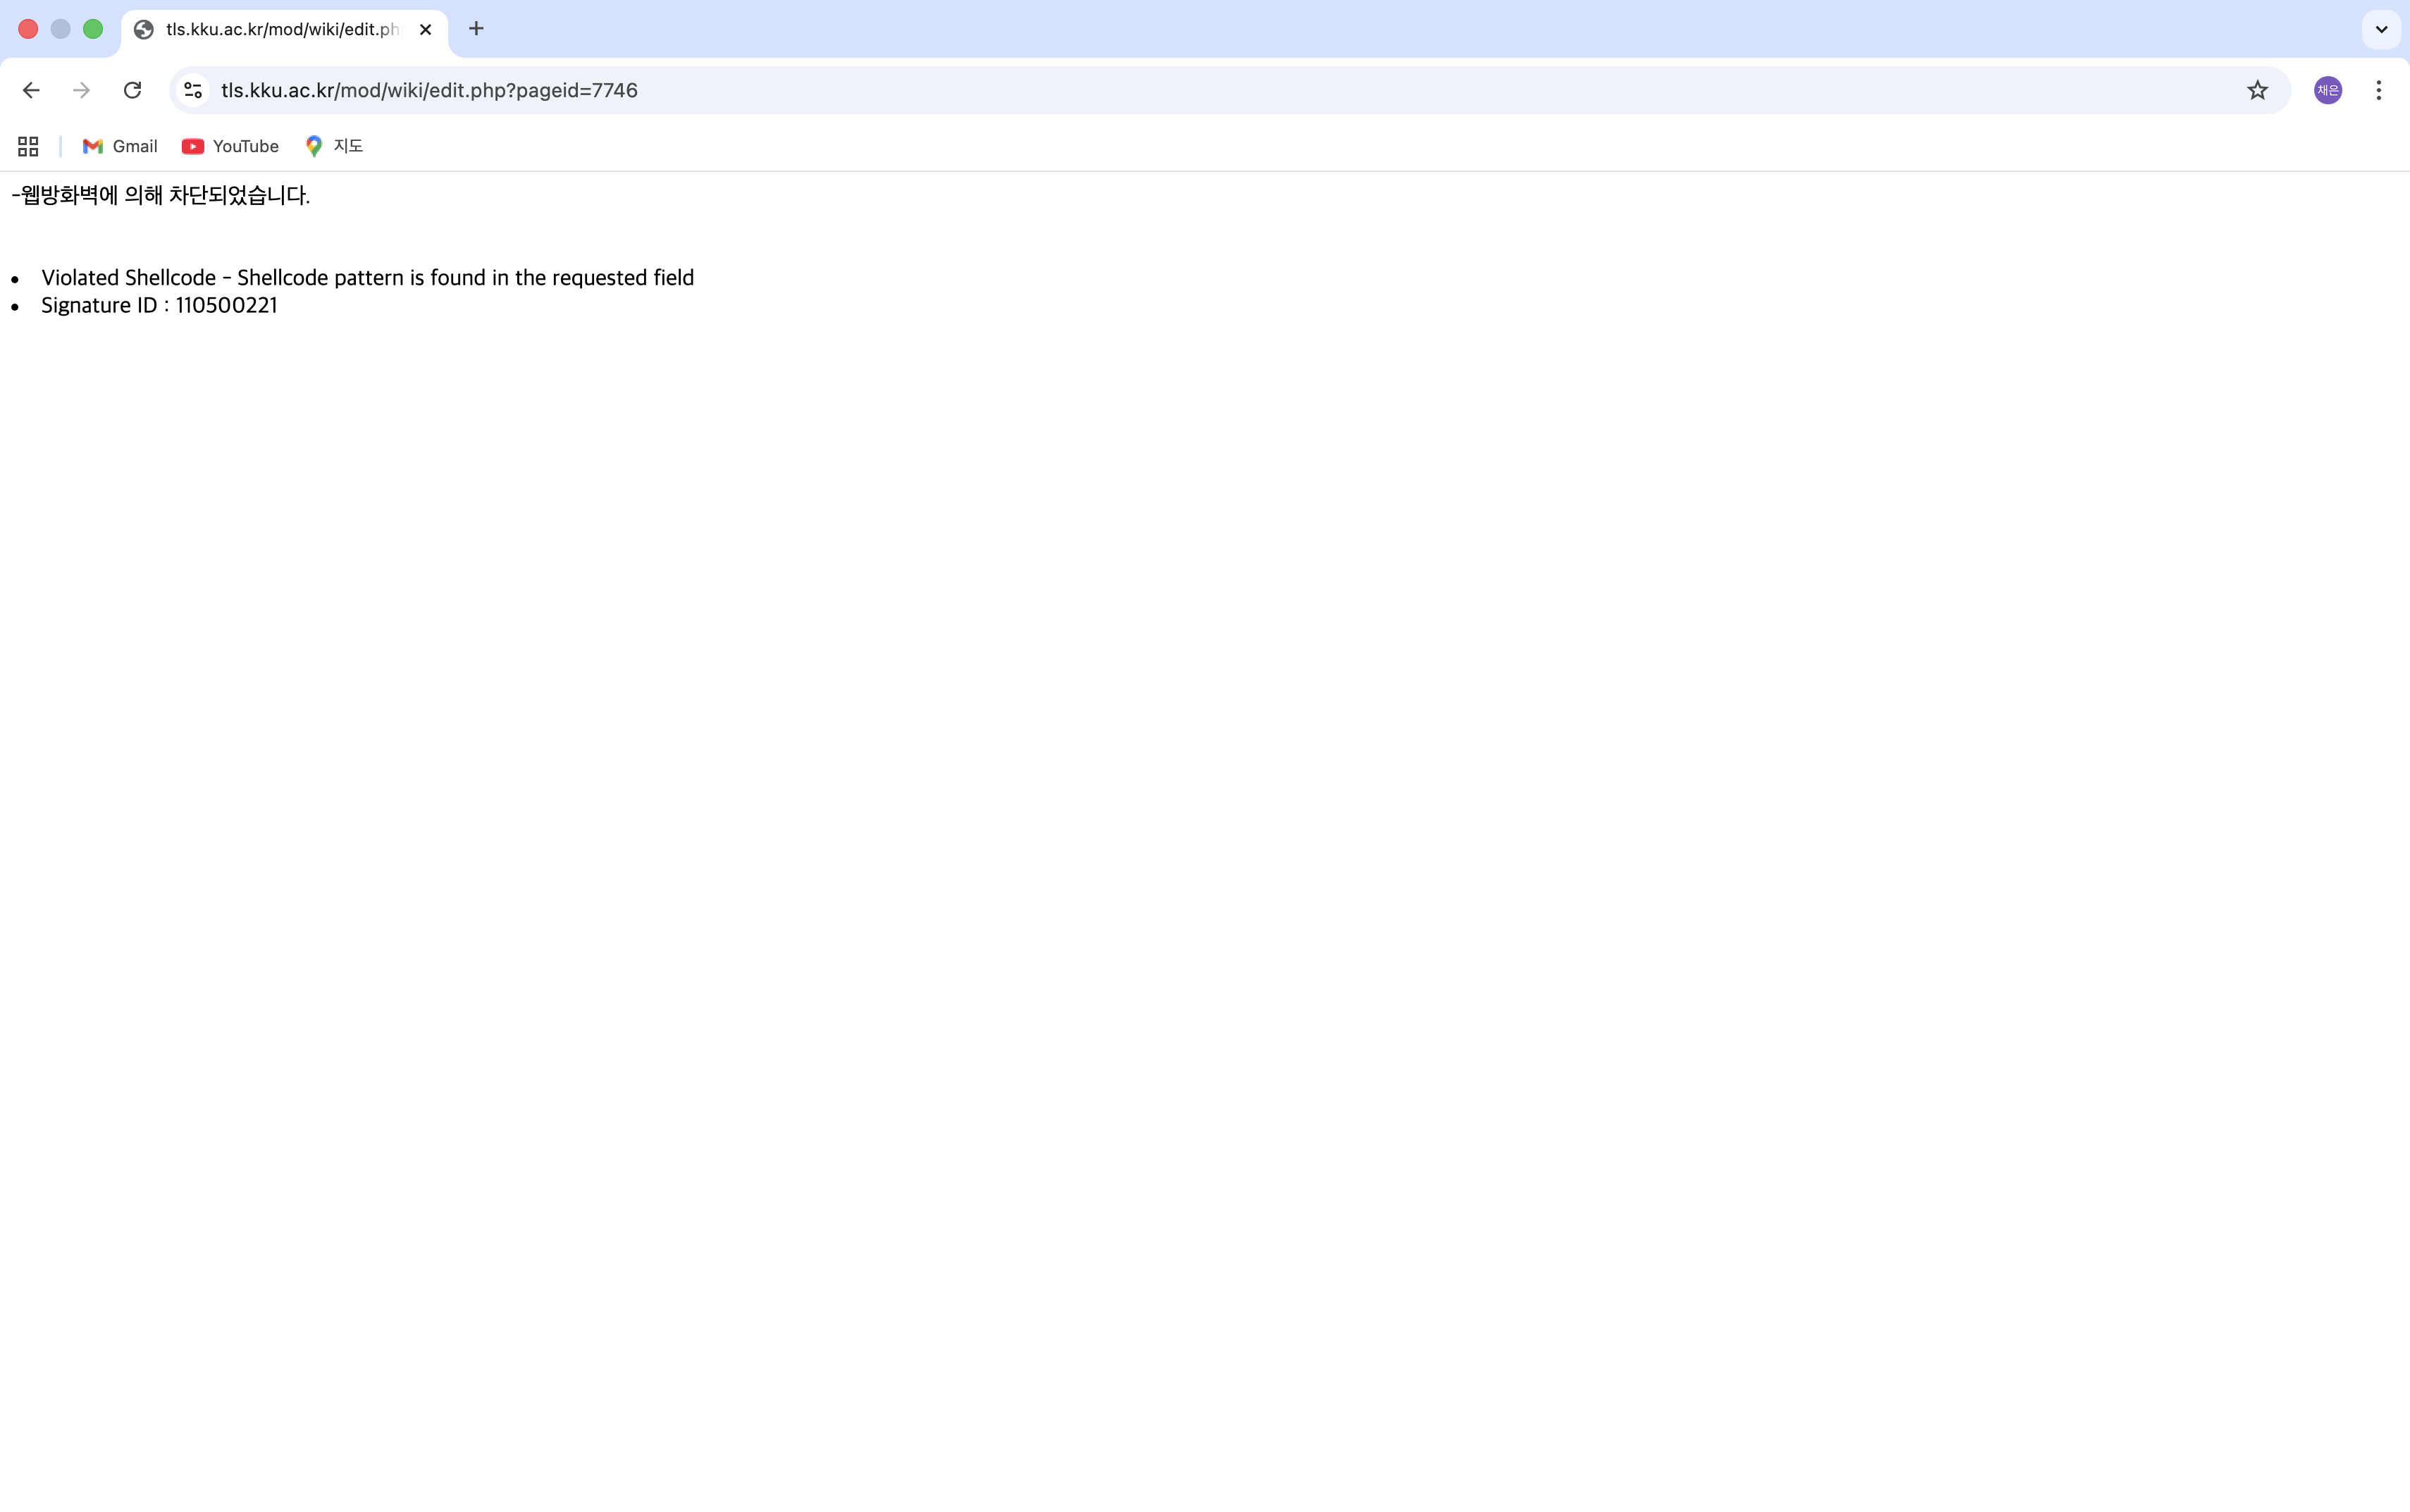Open the Gmail bookmark
Image resolution: width=2410 pixels, height=1512 pixels.
[120, 146]
